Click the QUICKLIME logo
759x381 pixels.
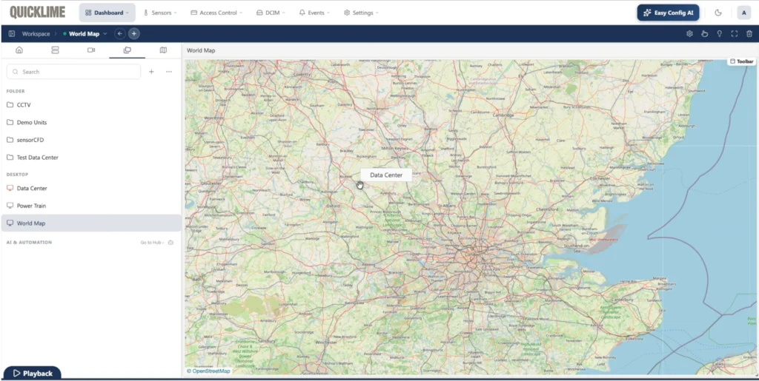point(37,12)
